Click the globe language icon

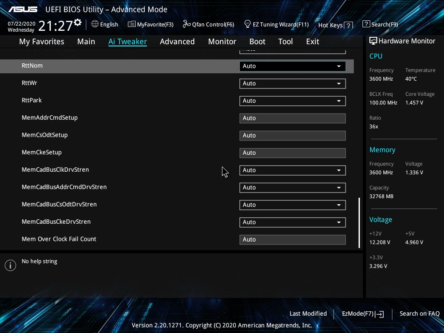95,24
